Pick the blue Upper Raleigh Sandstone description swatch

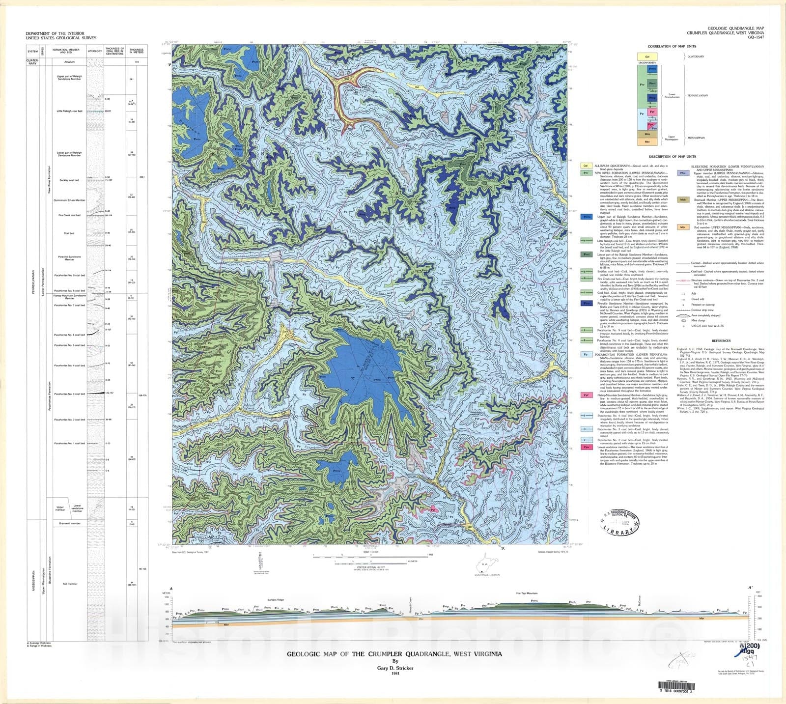click(x=586, y=217)
